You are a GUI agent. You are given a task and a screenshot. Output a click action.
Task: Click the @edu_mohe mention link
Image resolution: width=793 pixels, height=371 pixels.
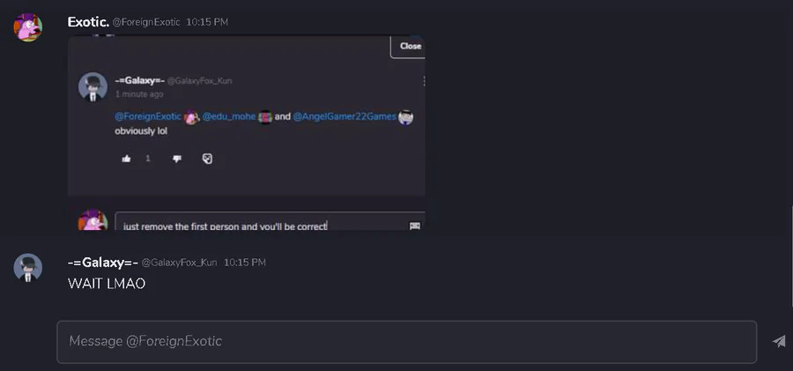[229, 116]
